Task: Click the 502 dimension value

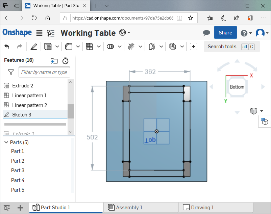Action: click(92, 137)
